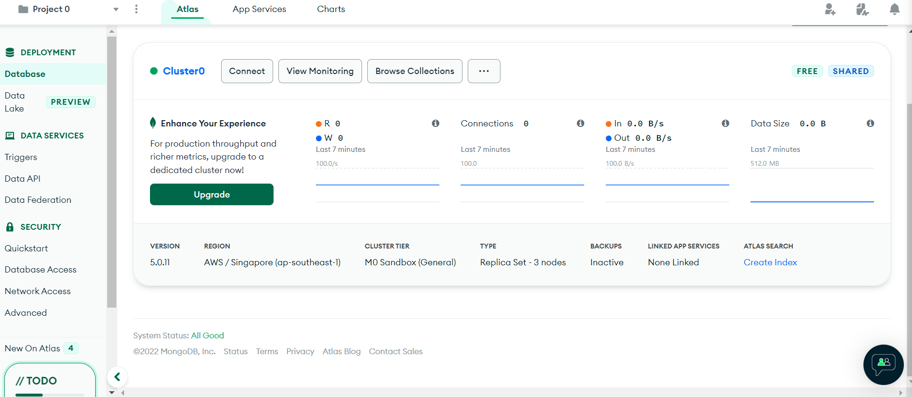Click View Monitoring button
The height and width of the screenshot is (397, 912).
(x=320, y=71)
